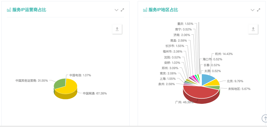Image resolution: width=267 pixels, height=127 pixels.
Task: Select the yellow 北京 pie slice
Action: [215, 82]
